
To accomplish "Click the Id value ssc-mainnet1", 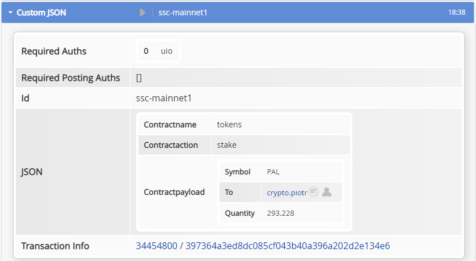I will (163, 98).
